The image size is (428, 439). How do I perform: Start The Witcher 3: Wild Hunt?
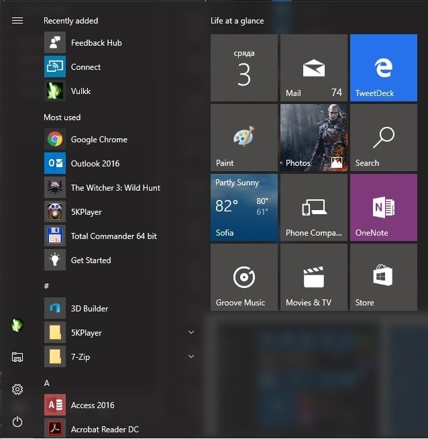click(x=115, y=188)
